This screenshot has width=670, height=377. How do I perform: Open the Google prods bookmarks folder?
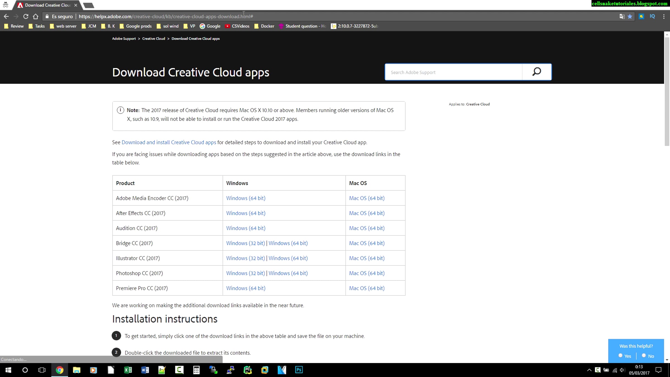coord(136,26)
